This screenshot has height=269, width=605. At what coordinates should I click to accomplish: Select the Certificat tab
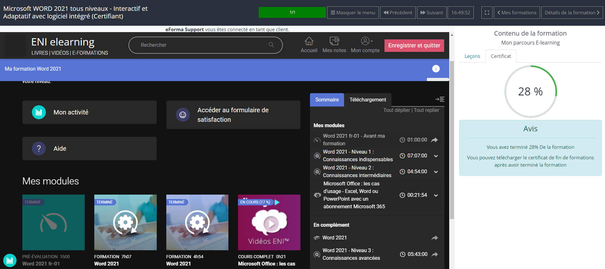[501, 56]
